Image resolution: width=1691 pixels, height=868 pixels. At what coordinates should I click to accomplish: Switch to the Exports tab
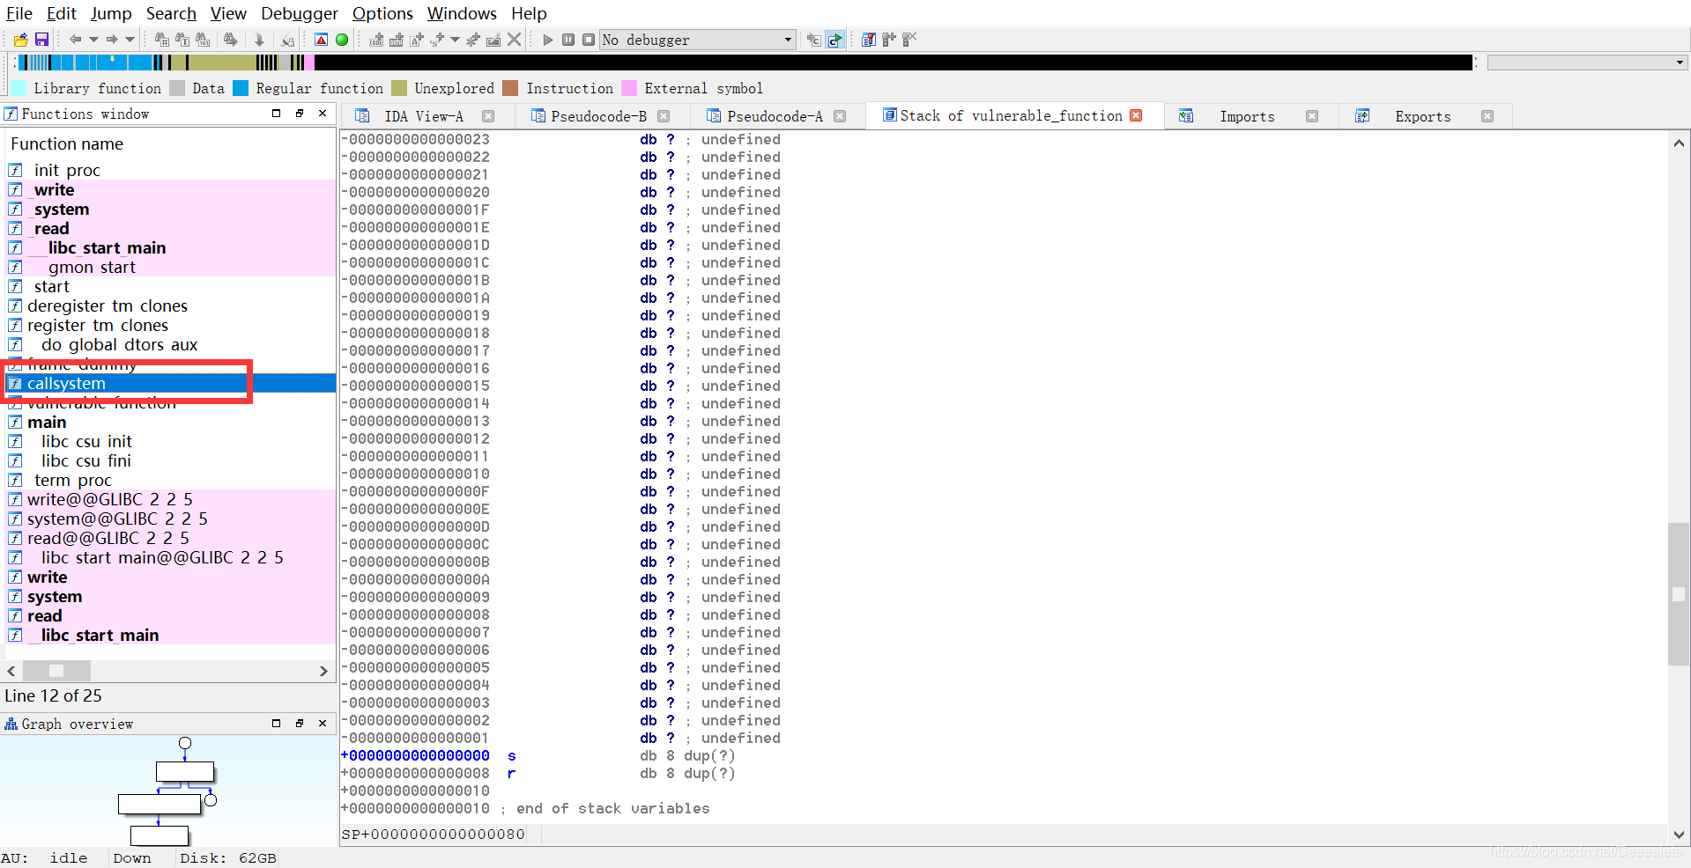tap(1422, 116)
